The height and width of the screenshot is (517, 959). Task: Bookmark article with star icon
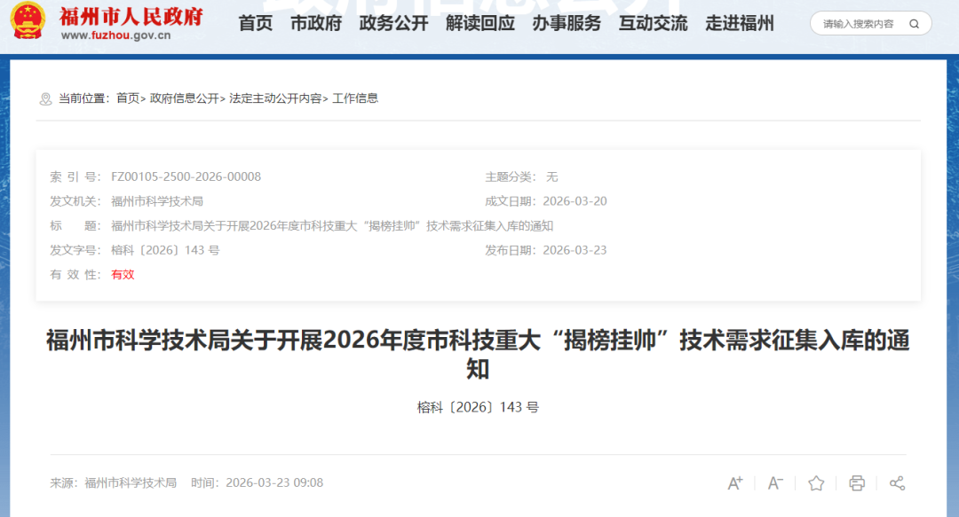pyautogui.click(x=816, y=483)
